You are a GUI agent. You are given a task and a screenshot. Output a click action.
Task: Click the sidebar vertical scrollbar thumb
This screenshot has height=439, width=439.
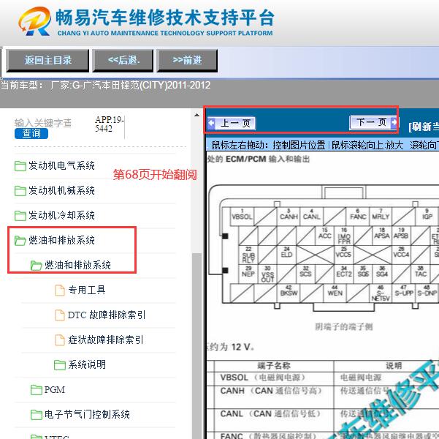point(196,345)
